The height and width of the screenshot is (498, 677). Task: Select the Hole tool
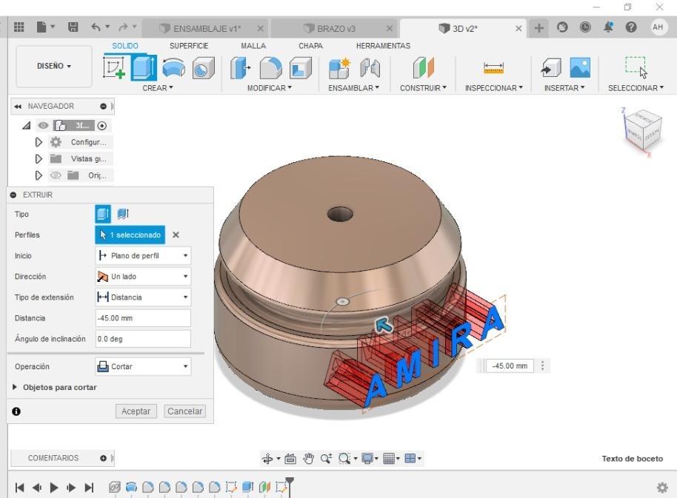pyautogui.click(x=203, y=67)
